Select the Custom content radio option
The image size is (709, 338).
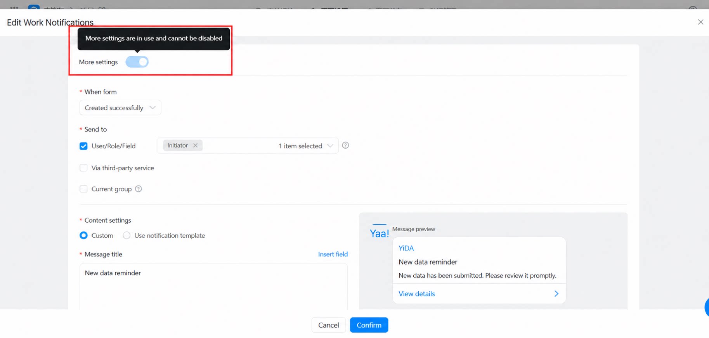point(83,235)
